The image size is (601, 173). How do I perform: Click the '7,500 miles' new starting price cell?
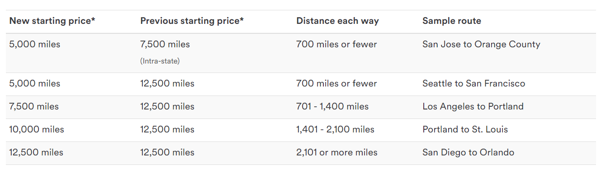34,107
